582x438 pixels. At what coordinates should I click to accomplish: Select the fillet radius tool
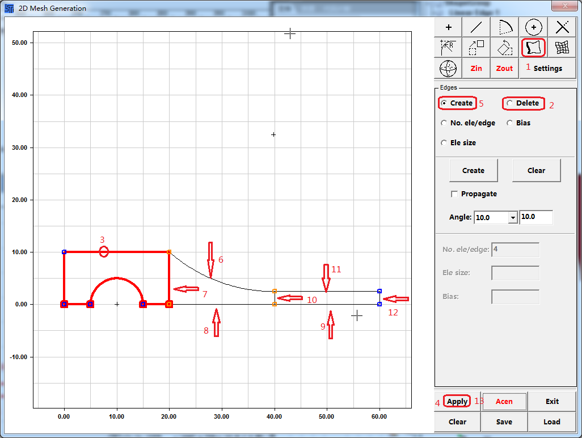click(x=448, y=48)
